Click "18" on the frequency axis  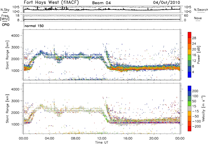click(x=17, y=16)
